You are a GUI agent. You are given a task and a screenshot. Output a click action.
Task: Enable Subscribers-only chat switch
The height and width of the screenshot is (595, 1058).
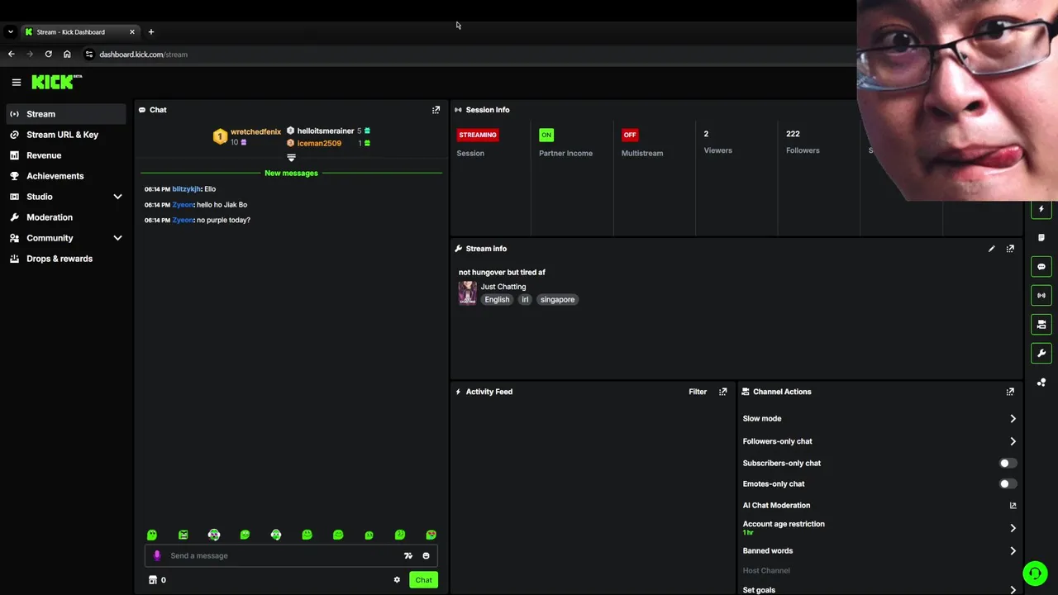1008,464
